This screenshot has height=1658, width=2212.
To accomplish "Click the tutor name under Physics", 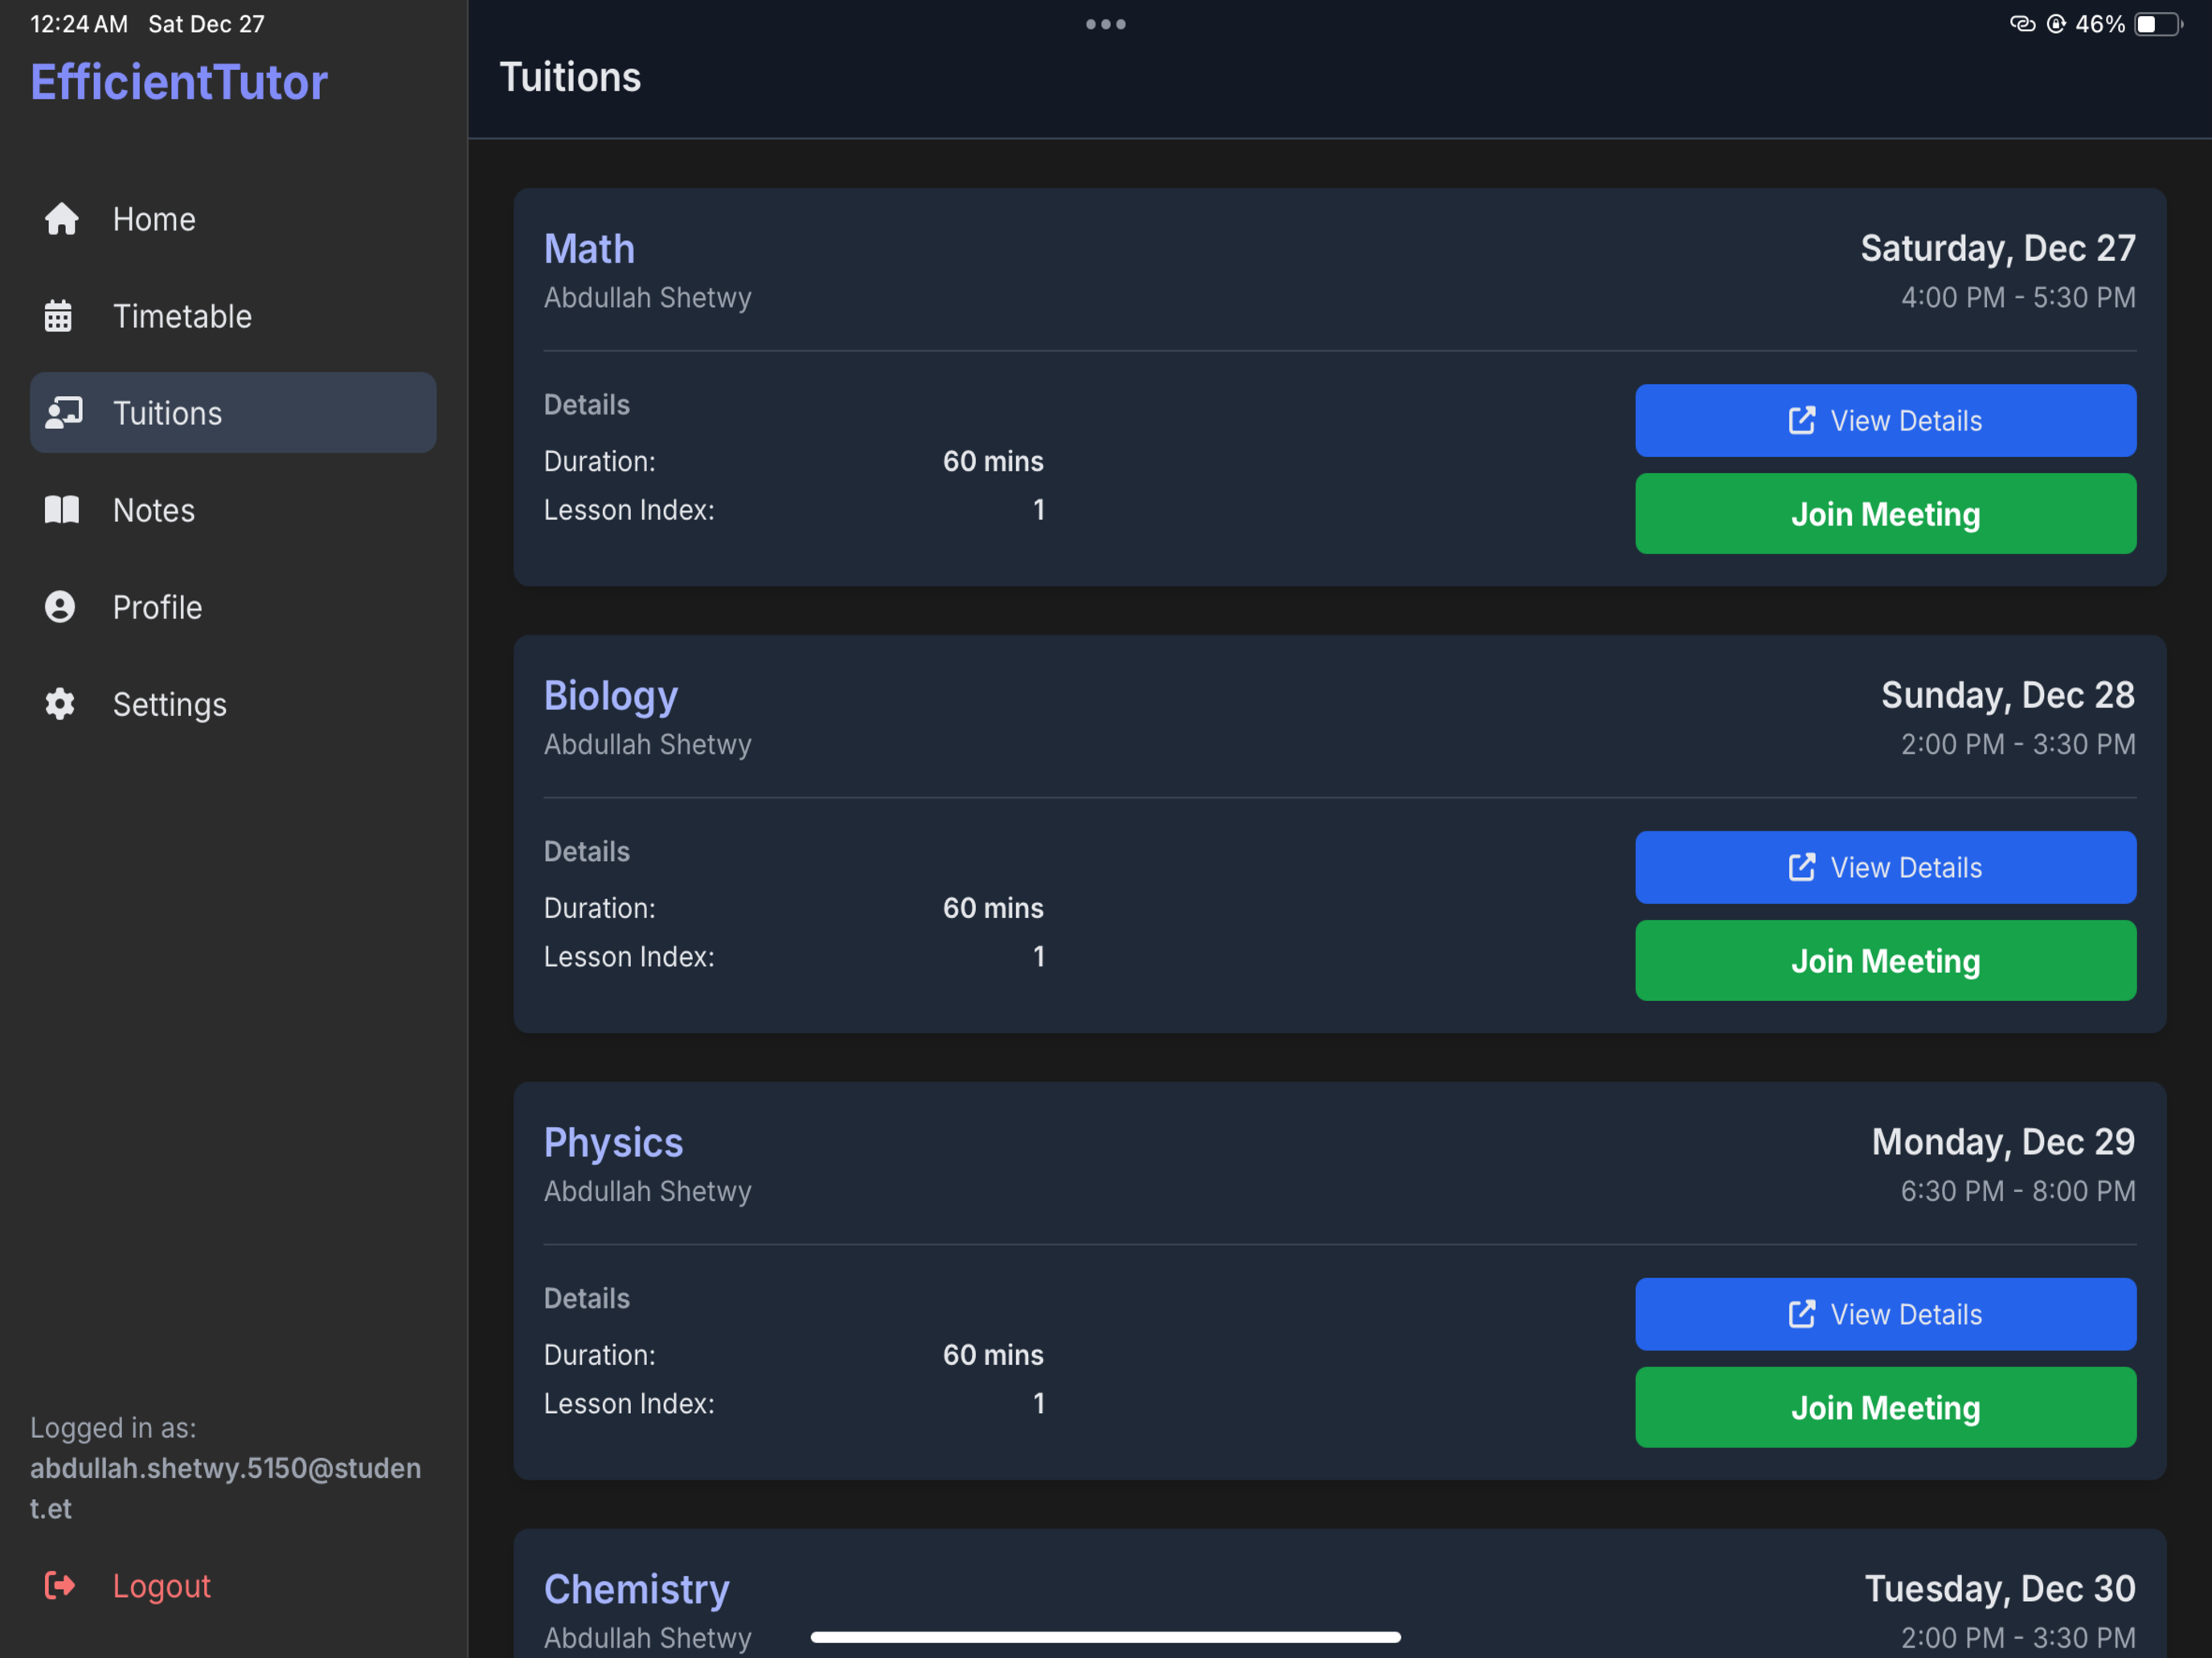I will pyautogui.click(x=648, y=1191).
